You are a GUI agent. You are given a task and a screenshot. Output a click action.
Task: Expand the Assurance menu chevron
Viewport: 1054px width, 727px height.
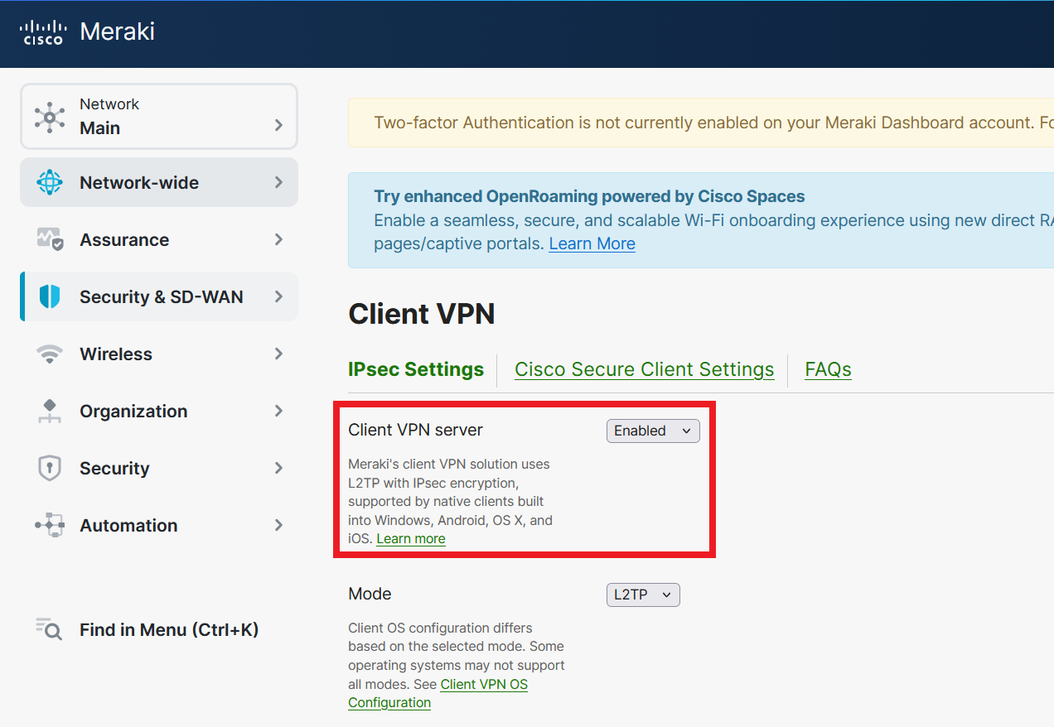pyautogui.click(x=278, y=239)
